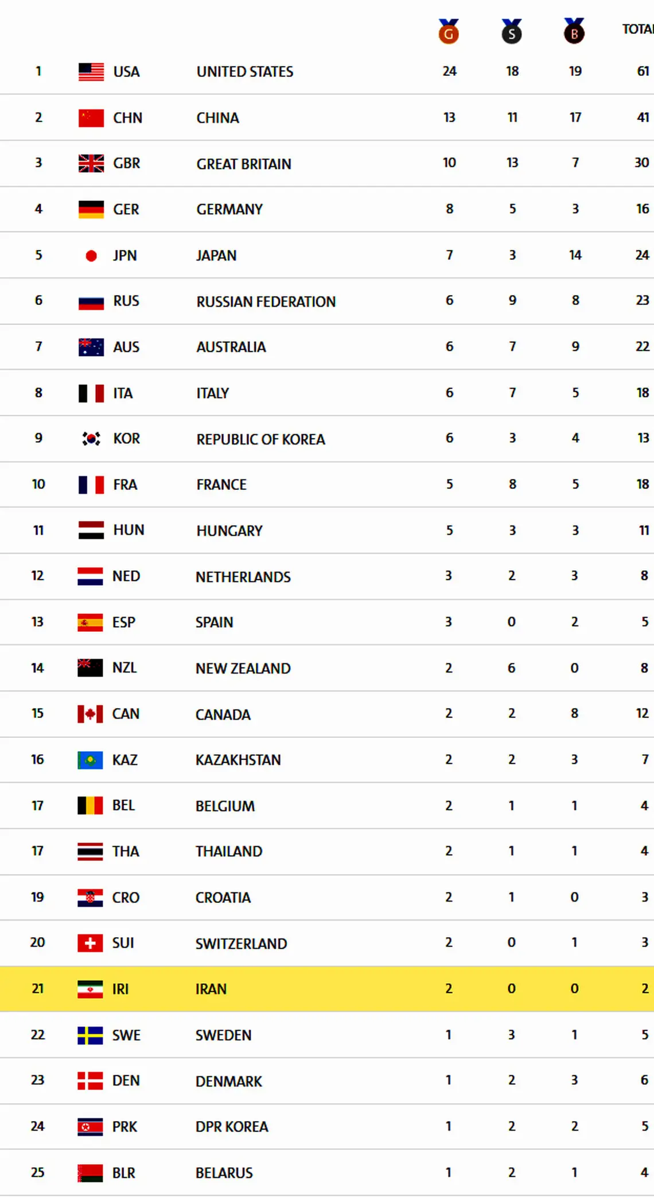Select the CHN country code
Screen dimensions: 654x1198
(127, 118)
